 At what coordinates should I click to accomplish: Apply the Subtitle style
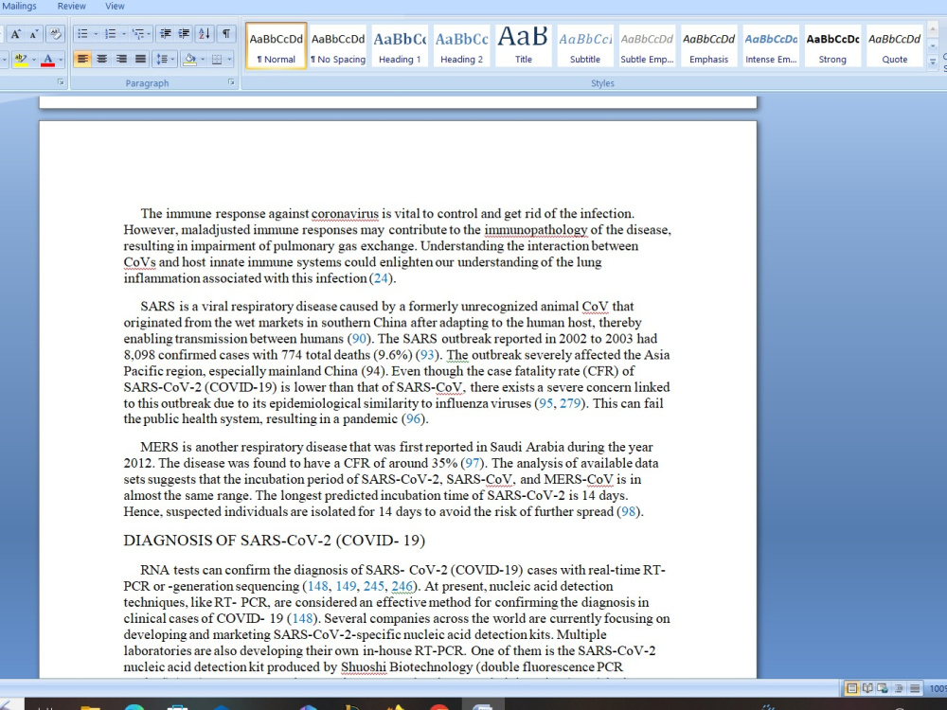pos(584,45)
